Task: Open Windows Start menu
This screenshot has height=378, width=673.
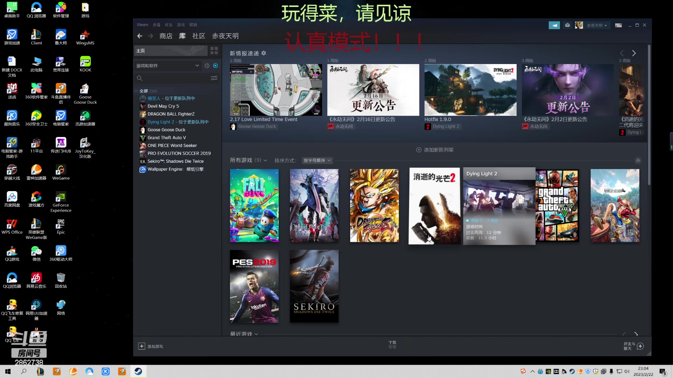Action: [x=8, y=371]
